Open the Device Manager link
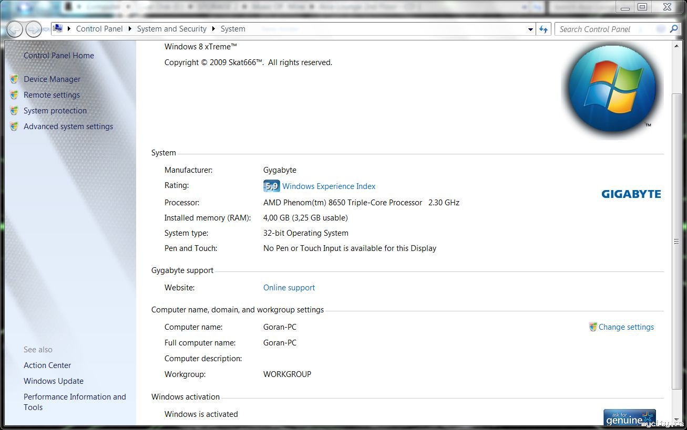This screenshot has height=430, width=687. [52, 79]
